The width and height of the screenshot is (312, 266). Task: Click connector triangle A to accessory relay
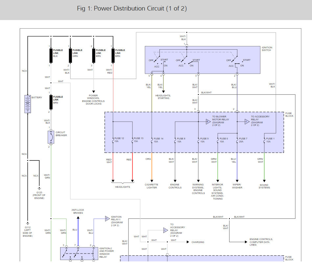pyautogui.click(x=247, y=122)
